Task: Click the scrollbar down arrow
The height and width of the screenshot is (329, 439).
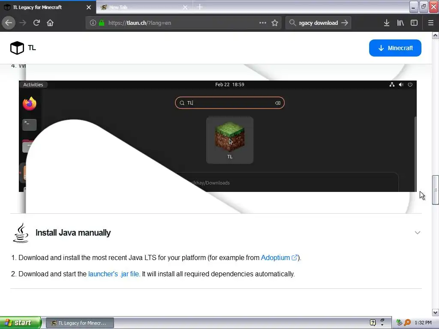Action: pos(436,312)
